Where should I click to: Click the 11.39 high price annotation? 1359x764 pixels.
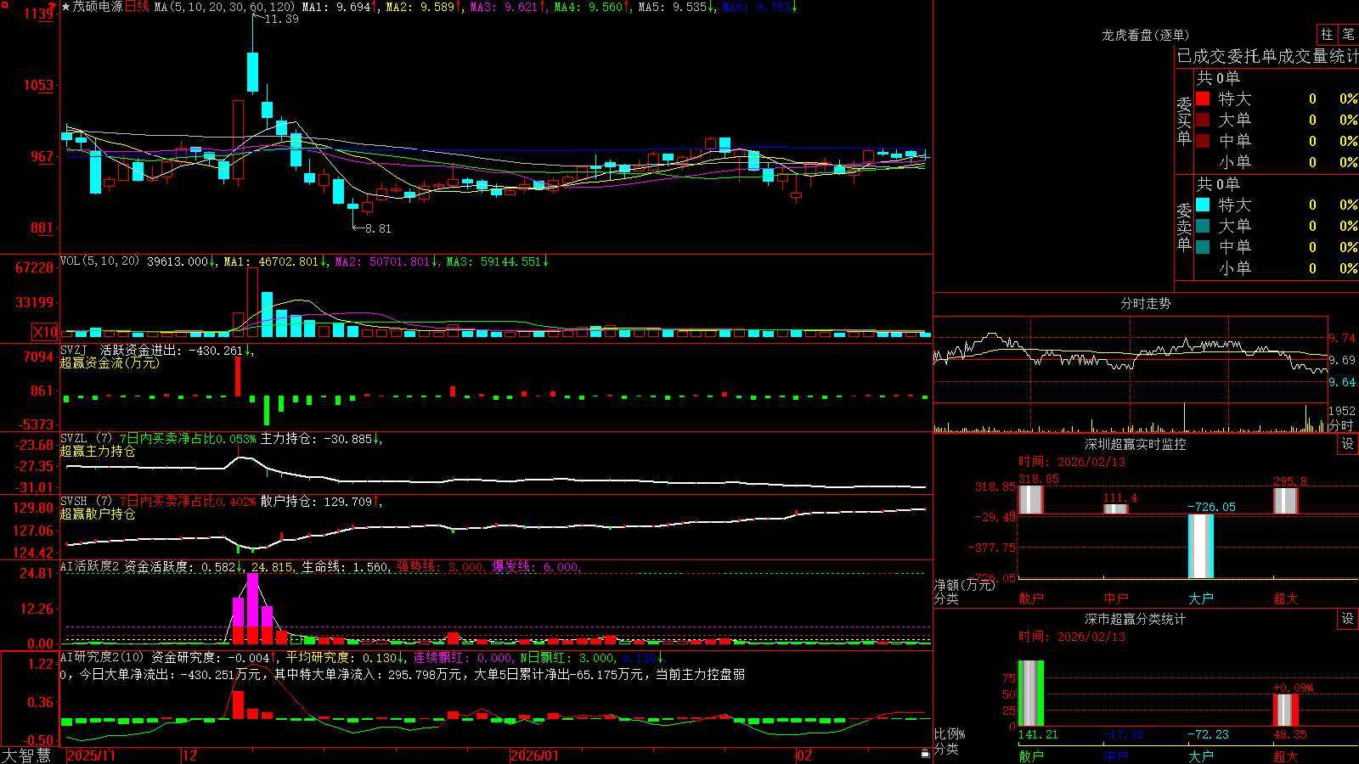tap(281, 19)
